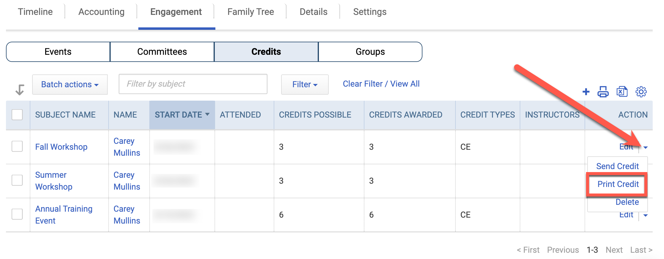Click Clear Filter / View All link
The width and height of the screenshot is (664, 259).
tap(381, 84)
